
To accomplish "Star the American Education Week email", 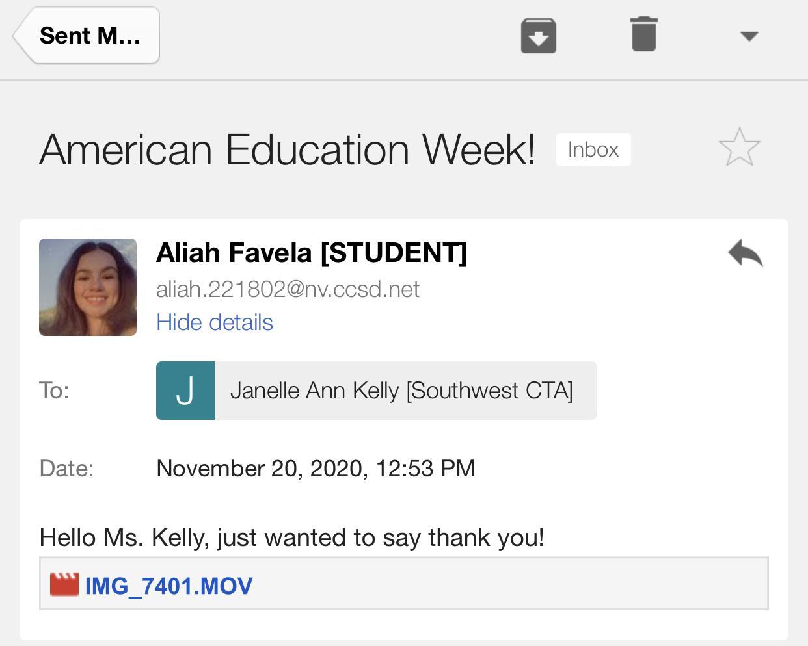I will point(739,148).
